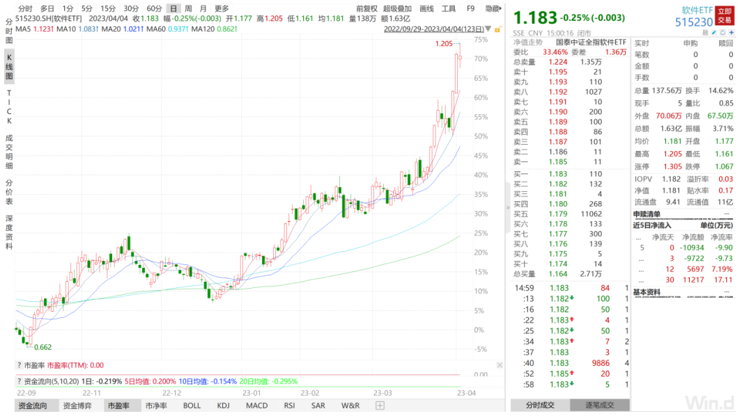Screen dimensions: 742x416
Task: Switch to 多日 period
Action: (x=47, y=8)
